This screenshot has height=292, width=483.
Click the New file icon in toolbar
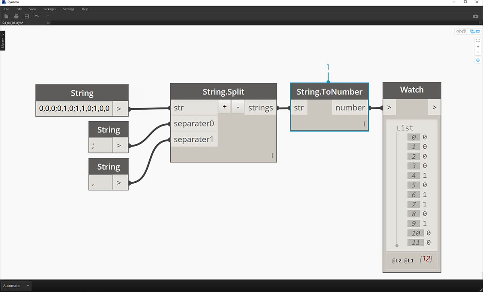click(6, 17)
